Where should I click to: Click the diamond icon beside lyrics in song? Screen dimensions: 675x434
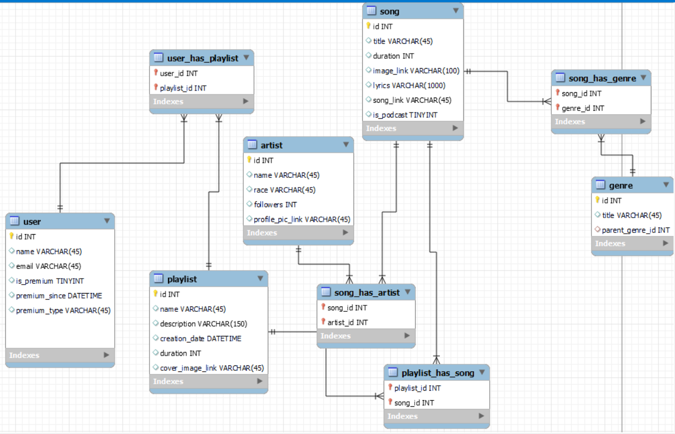coord(369,85)
